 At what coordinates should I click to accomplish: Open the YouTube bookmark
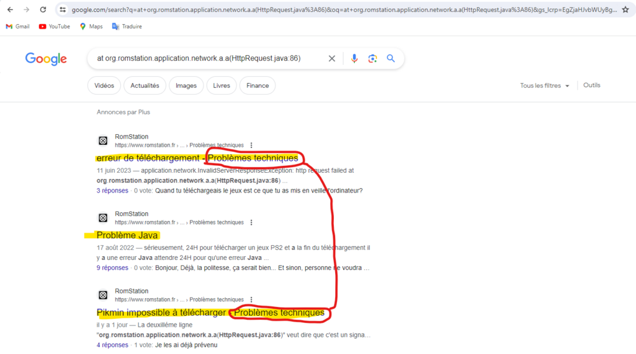coord(54,26)
